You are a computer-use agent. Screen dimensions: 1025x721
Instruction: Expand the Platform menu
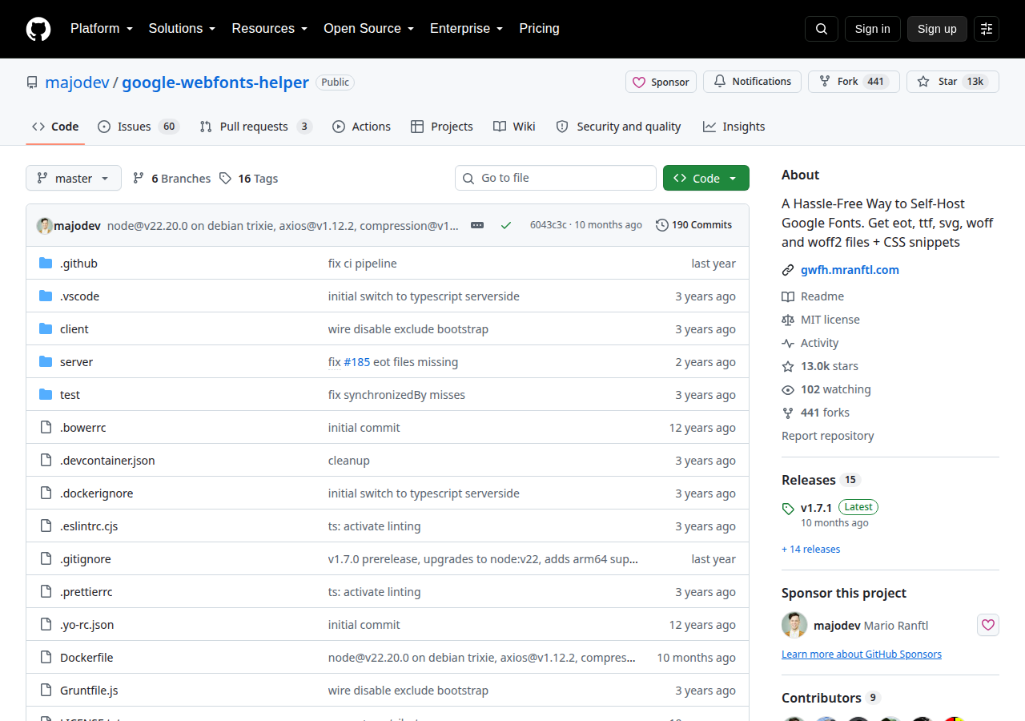pos(102,29)
